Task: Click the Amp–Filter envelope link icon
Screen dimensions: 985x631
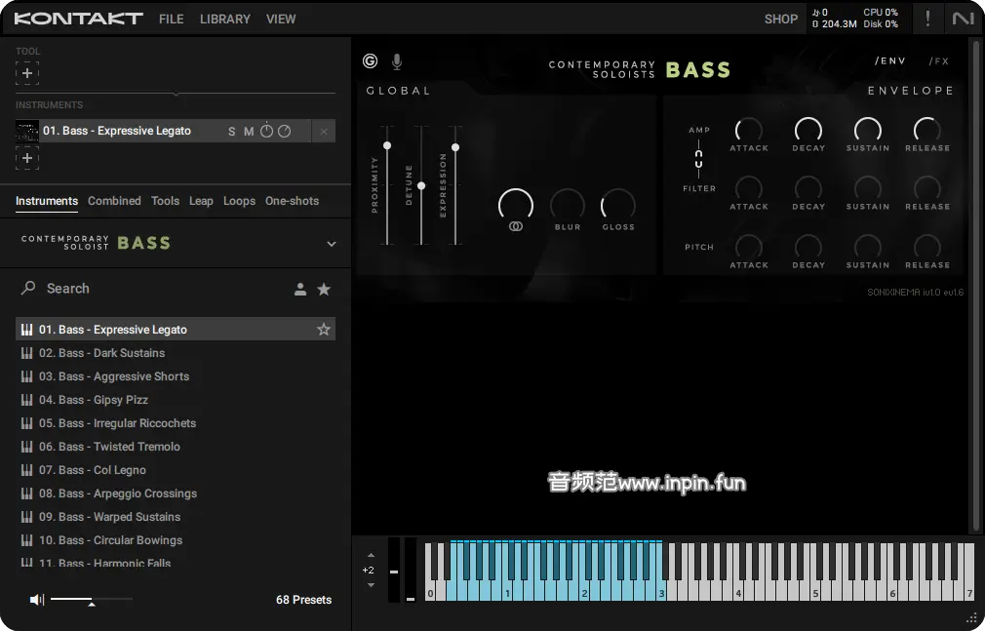Action: 698,159
